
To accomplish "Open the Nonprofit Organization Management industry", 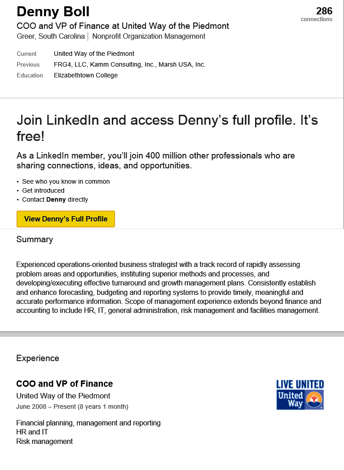I will point(149,36).
